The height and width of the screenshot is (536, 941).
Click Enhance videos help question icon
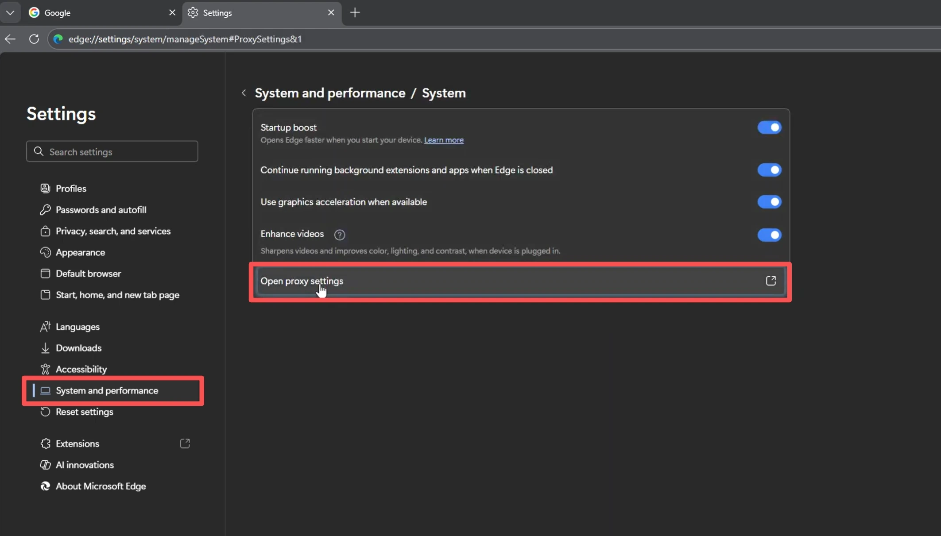point(340,235)
